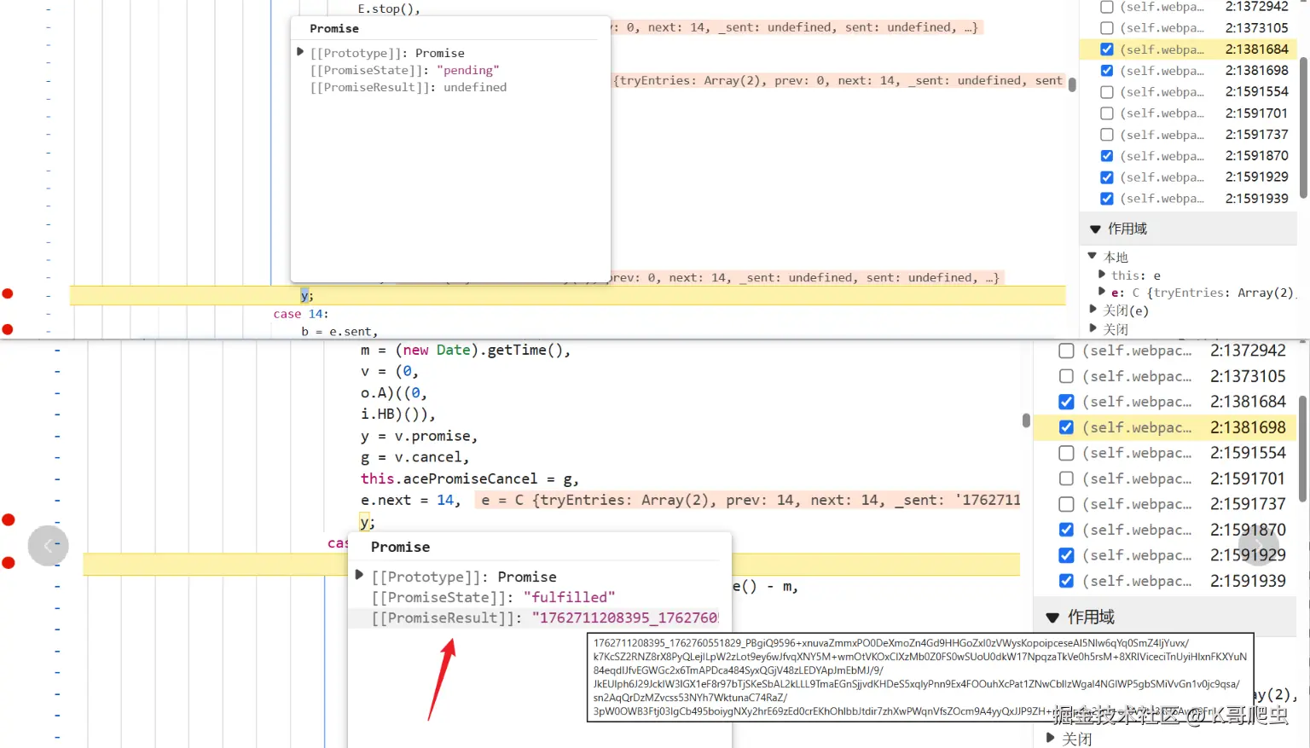Image resolution: width=1310 pixels, height=748 pixels.
Task: Select upper breakpoint entry labeled 2:1381684
Action: point(1188,49)
